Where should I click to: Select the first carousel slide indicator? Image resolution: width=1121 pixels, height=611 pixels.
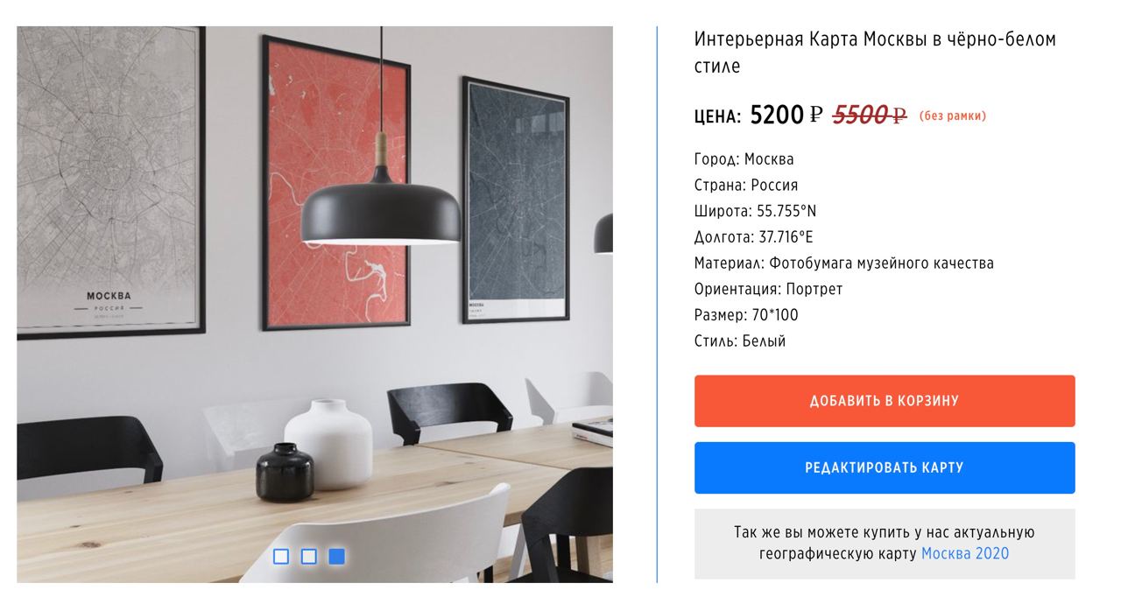(x=281, y=556)
